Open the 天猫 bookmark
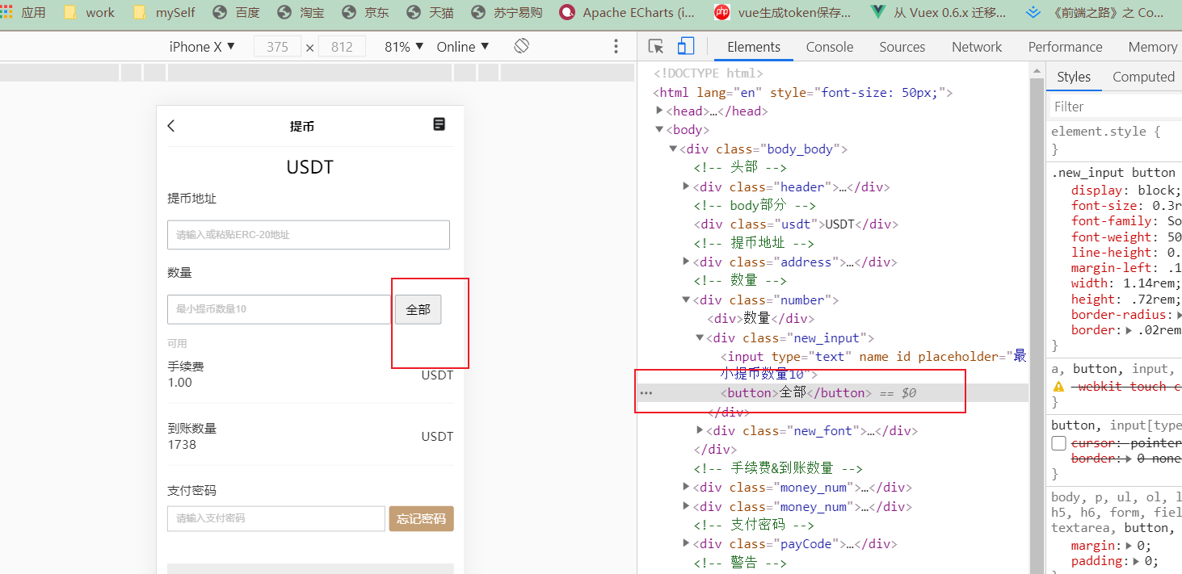This screenshot has height=574, width=1182. (x=430, y=12)
